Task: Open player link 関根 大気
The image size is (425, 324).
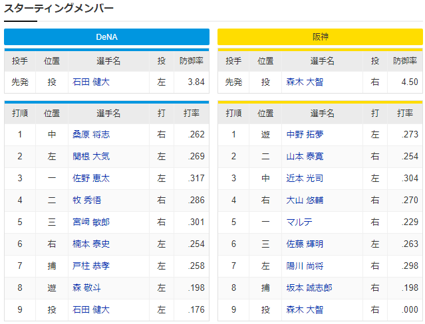Action: [91, 157]
